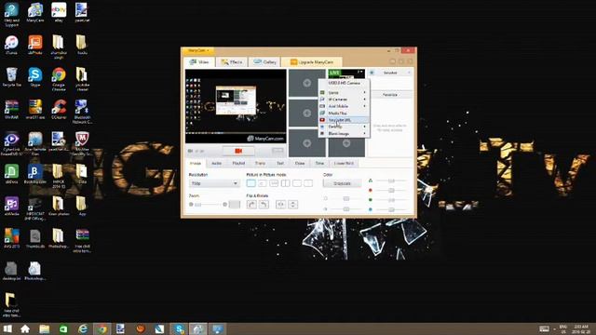Open Skype desktop shortcut
This screenshot has height=335, width=596.
[x=35, y=77]
